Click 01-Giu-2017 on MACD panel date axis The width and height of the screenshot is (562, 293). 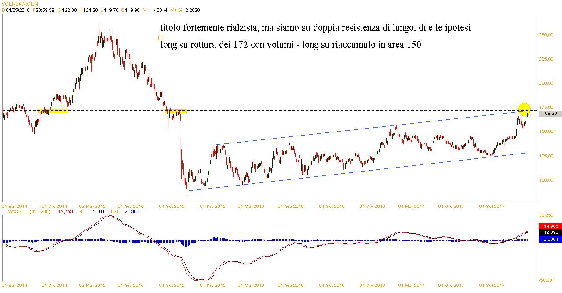pos(451,286)
